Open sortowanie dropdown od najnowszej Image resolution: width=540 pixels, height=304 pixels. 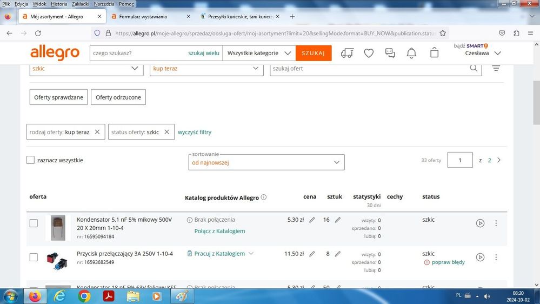[266, 162]
